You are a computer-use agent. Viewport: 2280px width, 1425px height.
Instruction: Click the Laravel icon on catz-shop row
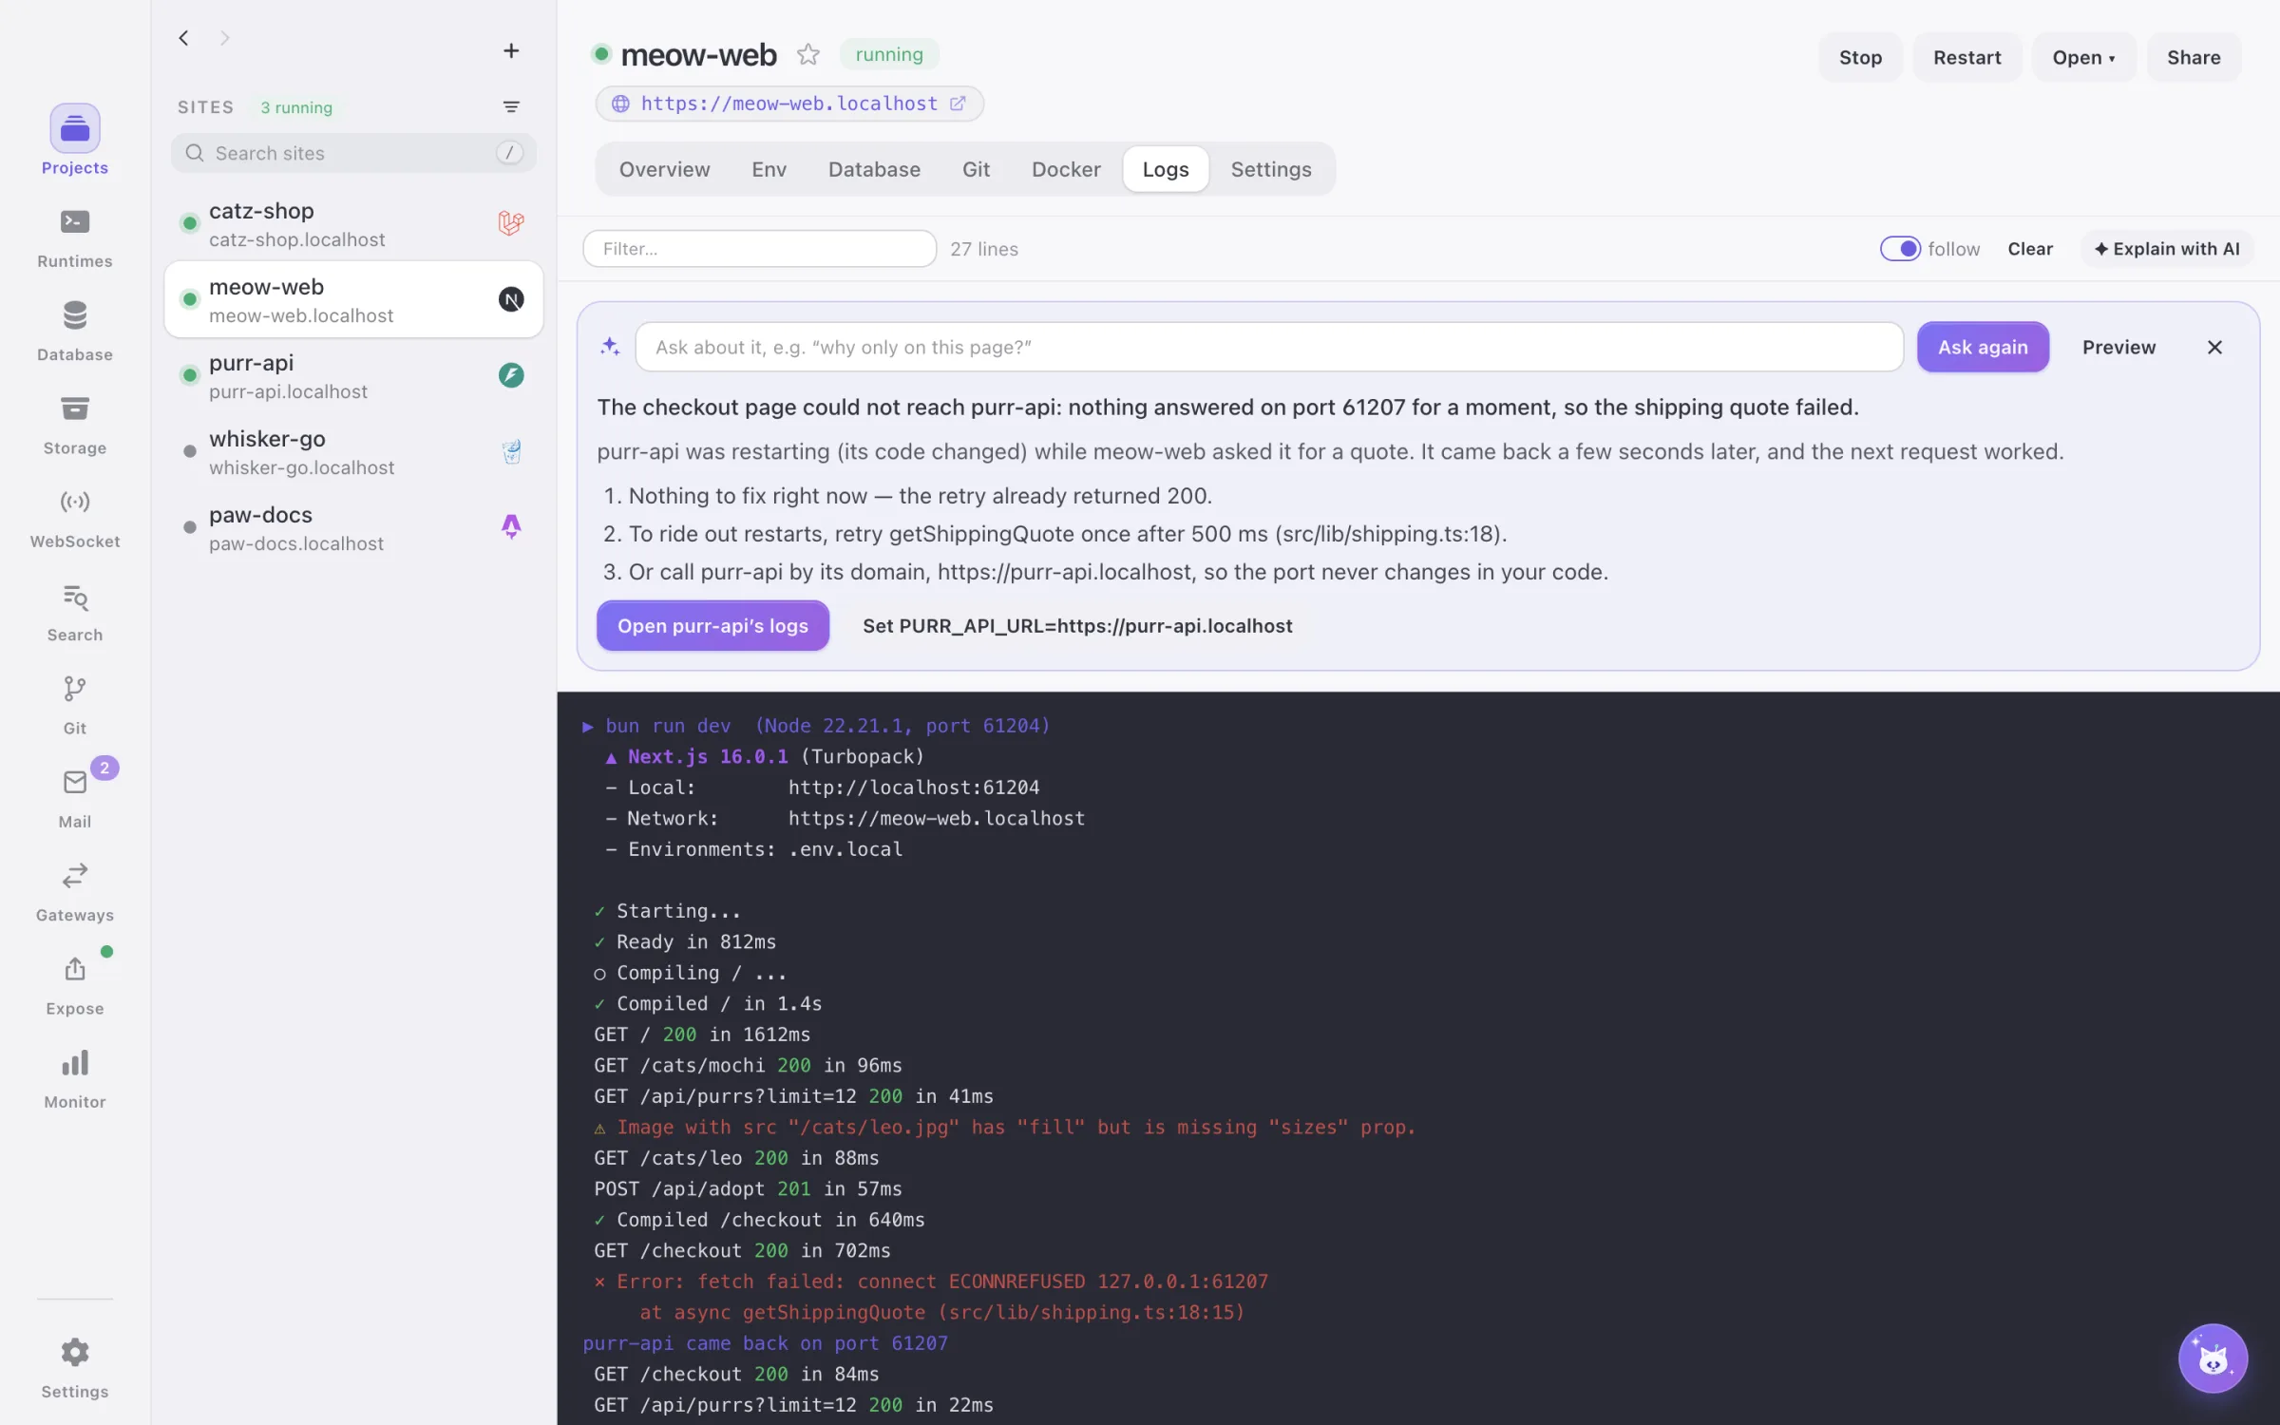511,223
